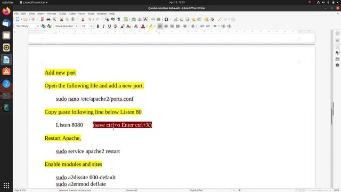Toggle Print Preview
This screenshot has width=341, height=192.
click(x=54, y=20)
